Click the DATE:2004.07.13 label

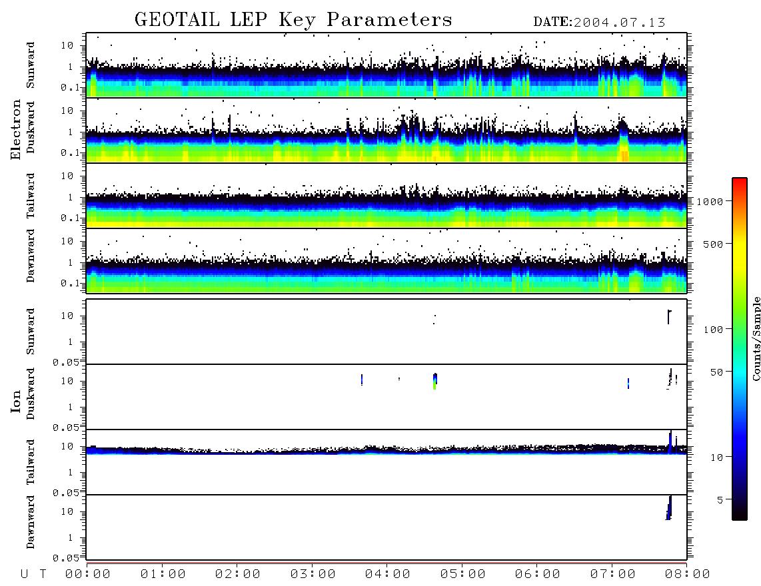click(x=599, y=23)
